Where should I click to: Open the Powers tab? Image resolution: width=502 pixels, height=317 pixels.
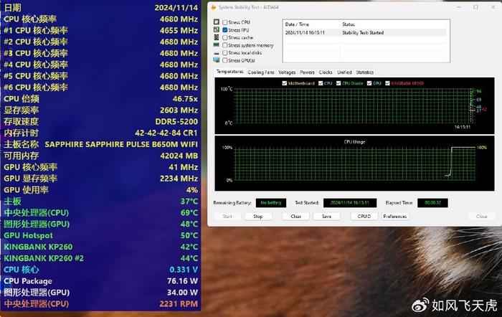point(307,72)
